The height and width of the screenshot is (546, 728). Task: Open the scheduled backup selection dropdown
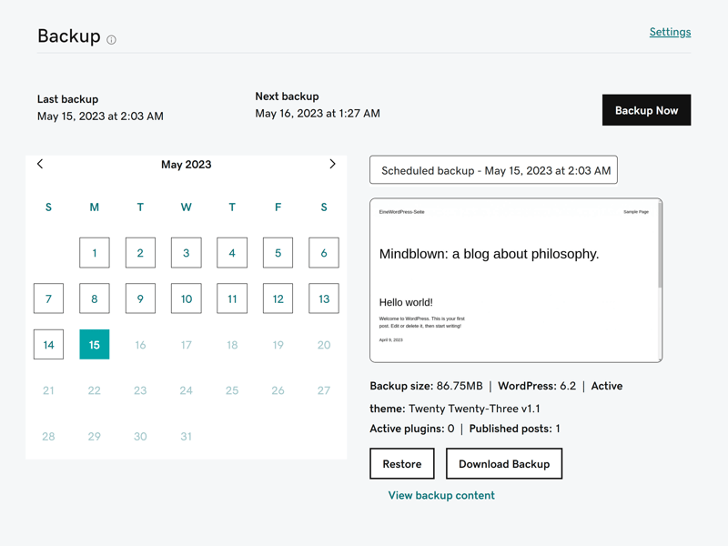[x=493, y=170]
